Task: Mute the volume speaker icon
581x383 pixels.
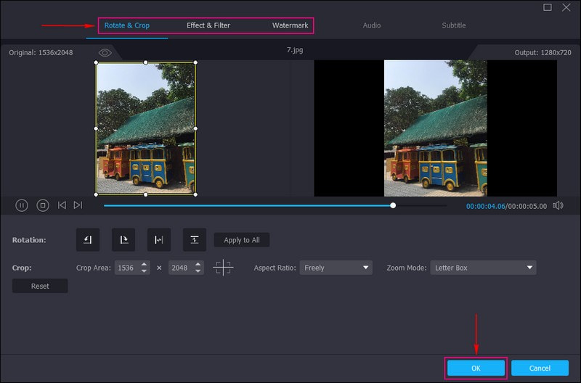Action: (558, 205)
